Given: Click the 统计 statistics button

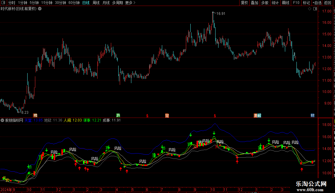Looking at the screenshot, I should (275, 3).
